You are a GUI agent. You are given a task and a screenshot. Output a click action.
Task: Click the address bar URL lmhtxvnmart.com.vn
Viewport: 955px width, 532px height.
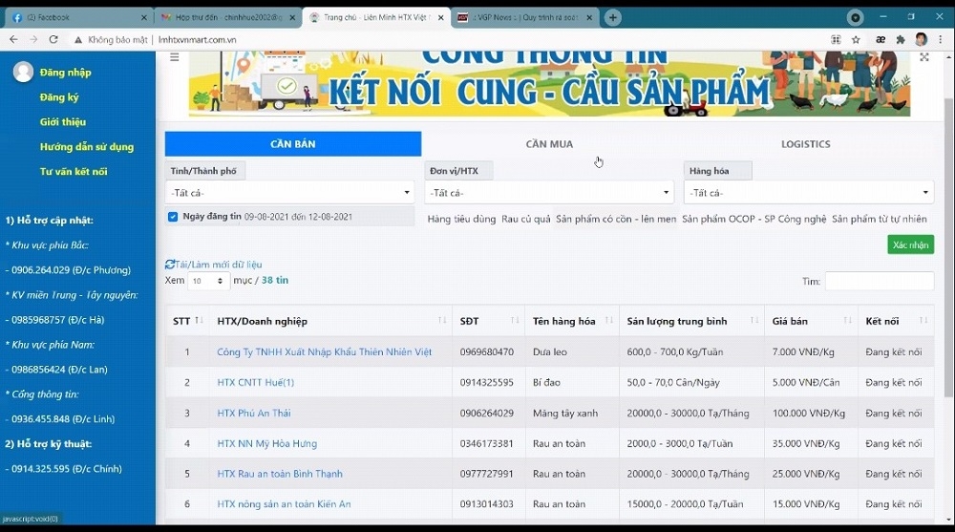(197, 39)
